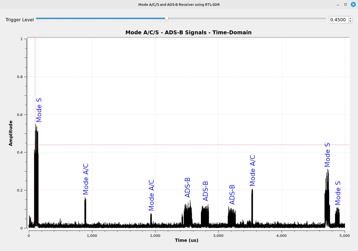The height and width of the screenshot is (251, 358).
Task: Select the middle ADS-B annotation
Action: pos(205,191)
